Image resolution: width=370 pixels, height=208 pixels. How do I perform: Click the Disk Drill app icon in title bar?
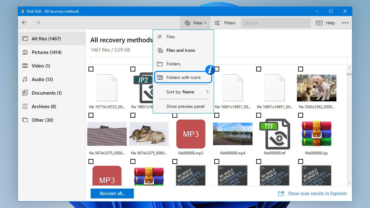(x=23, y=11)
